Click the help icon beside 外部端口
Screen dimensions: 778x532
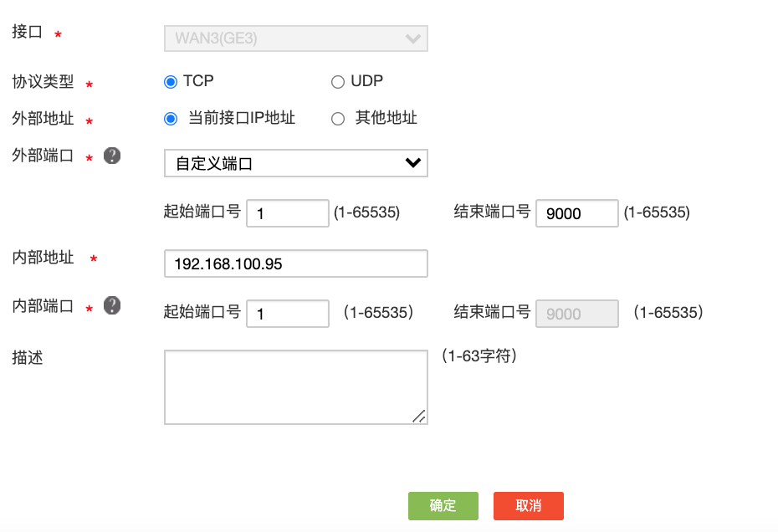(x=112, y=156)
